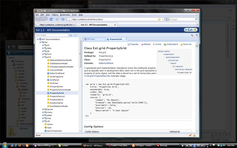Click the Find a Class search field
This screenshot has width=237, height=148.
coord(52,35)
